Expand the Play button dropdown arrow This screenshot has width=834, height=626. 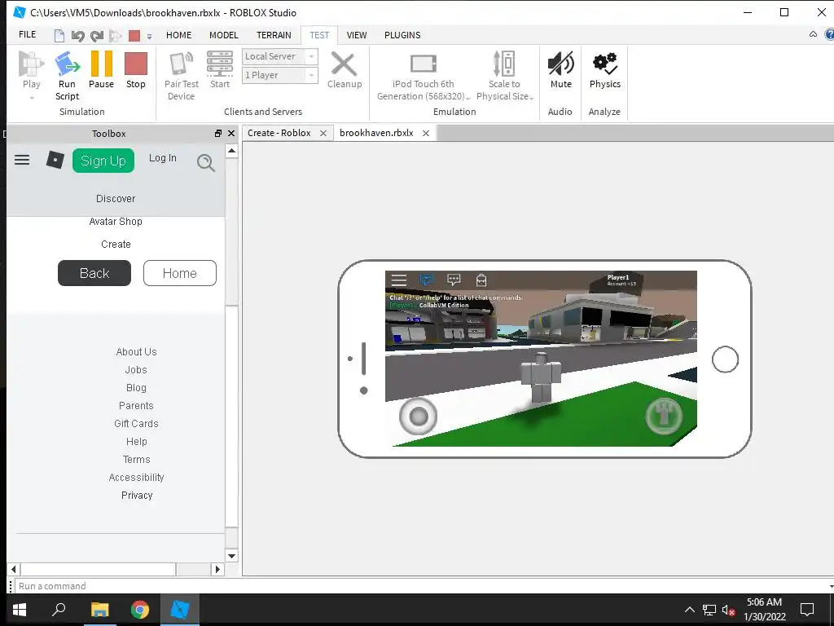coord(32,98)
